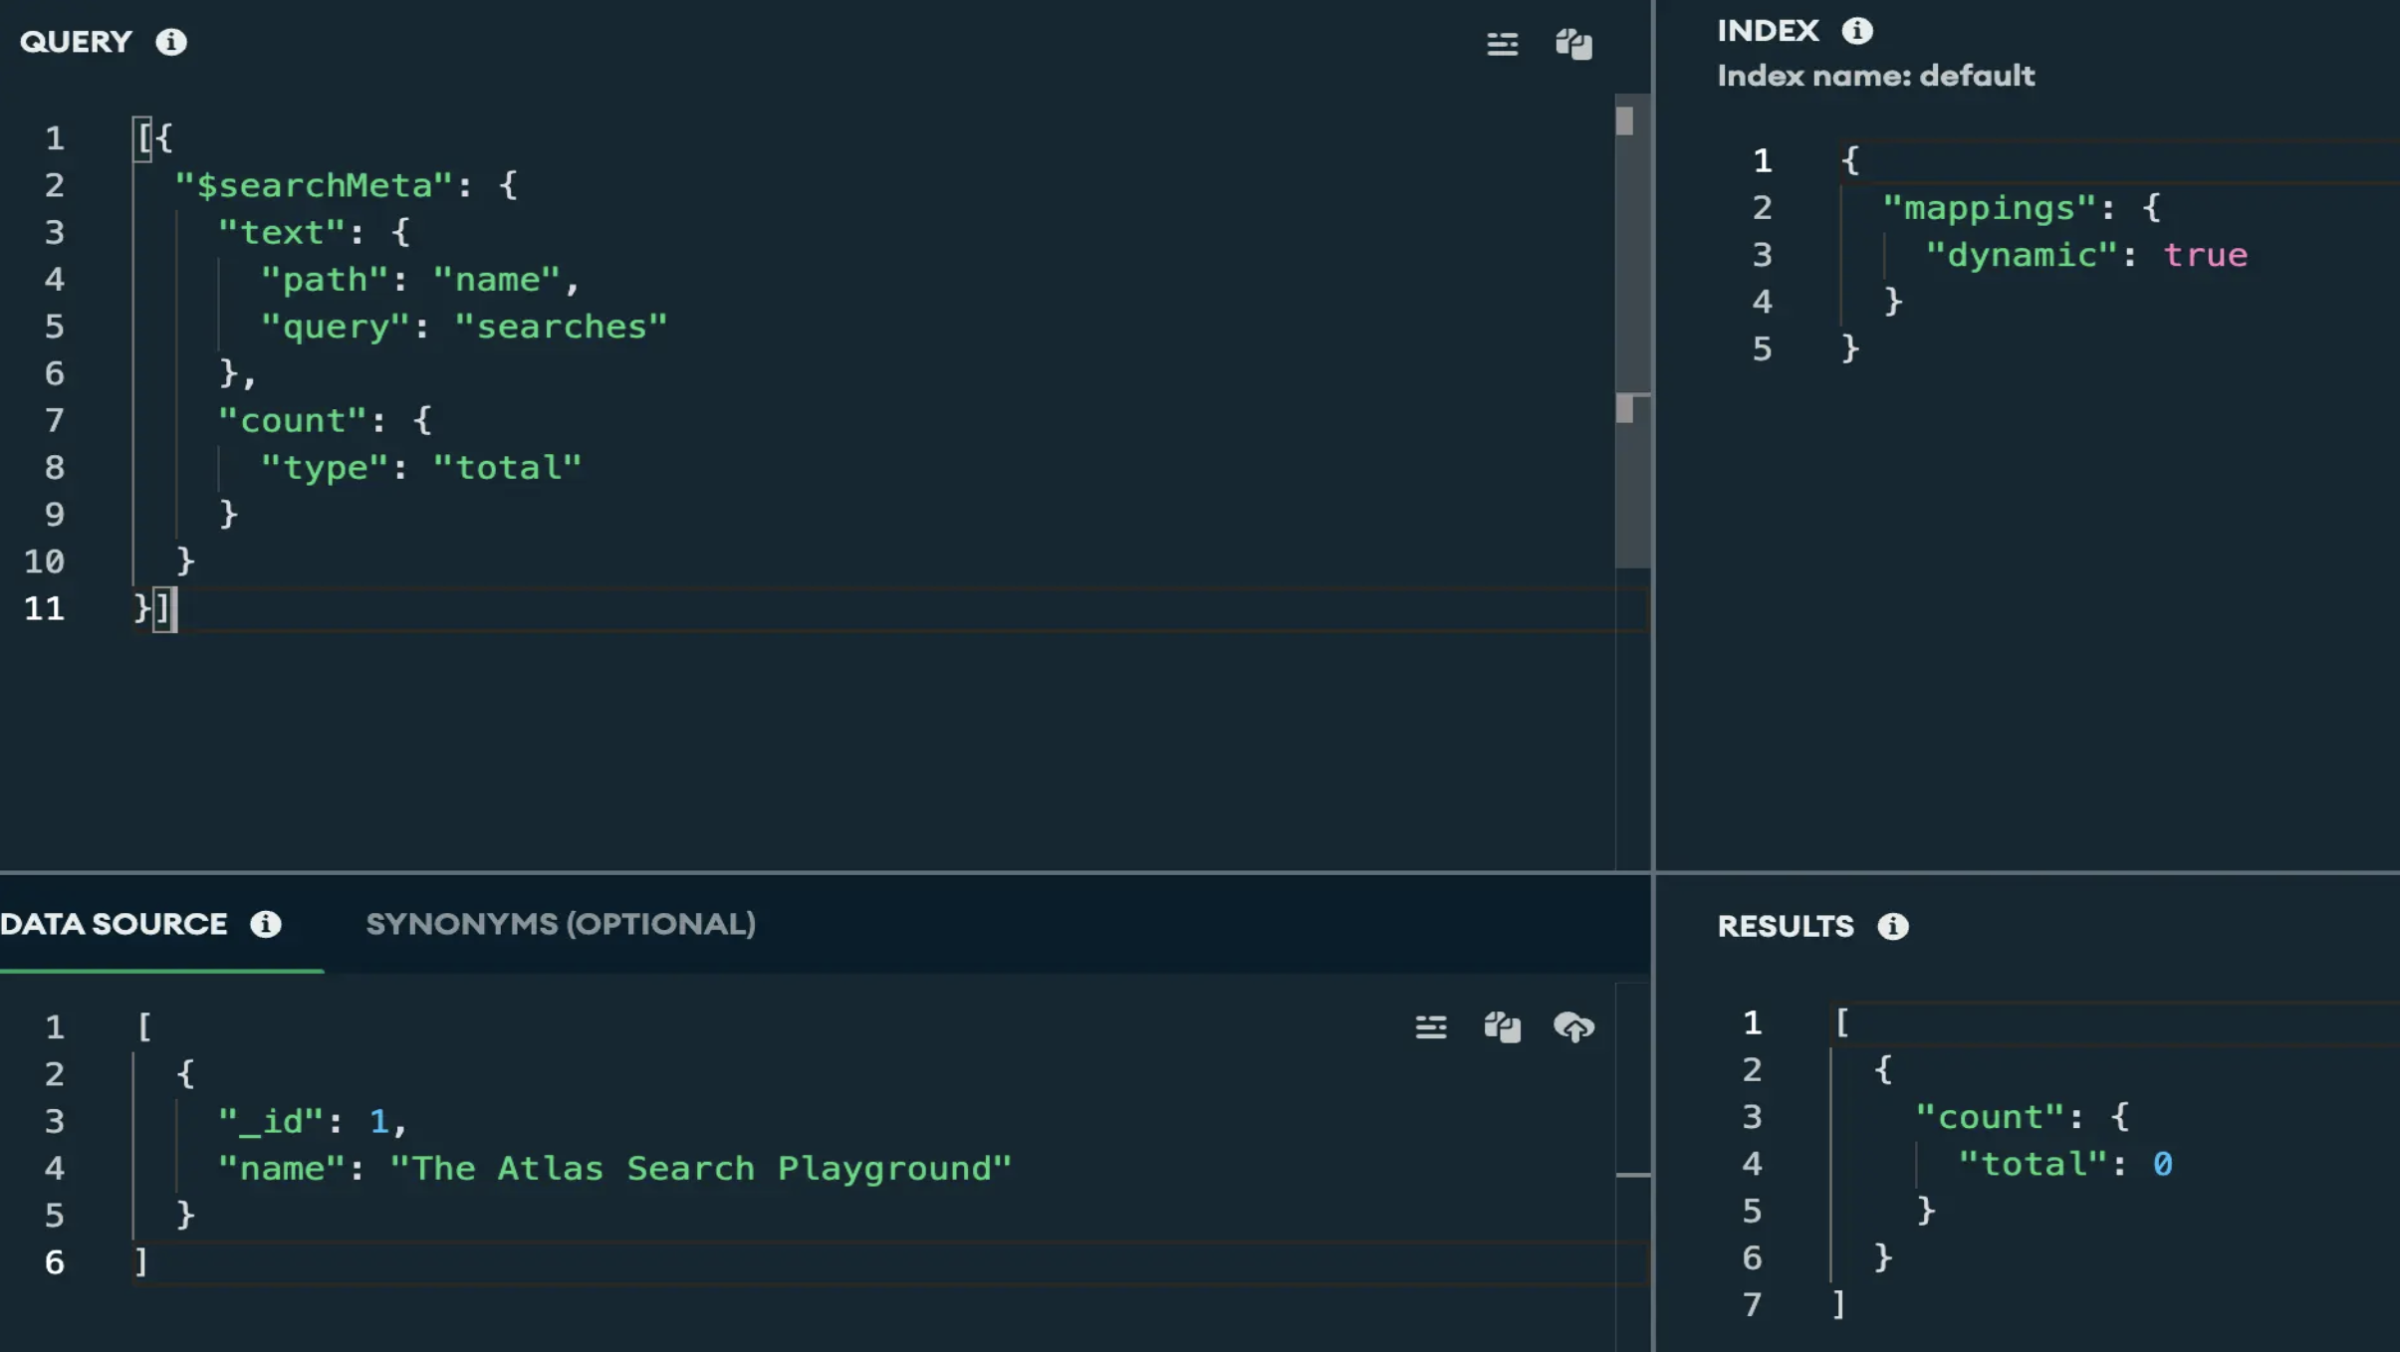Place cursor after "searches" in the query
This screenshot has height=1352, width=2400.
tap(669, 327)
